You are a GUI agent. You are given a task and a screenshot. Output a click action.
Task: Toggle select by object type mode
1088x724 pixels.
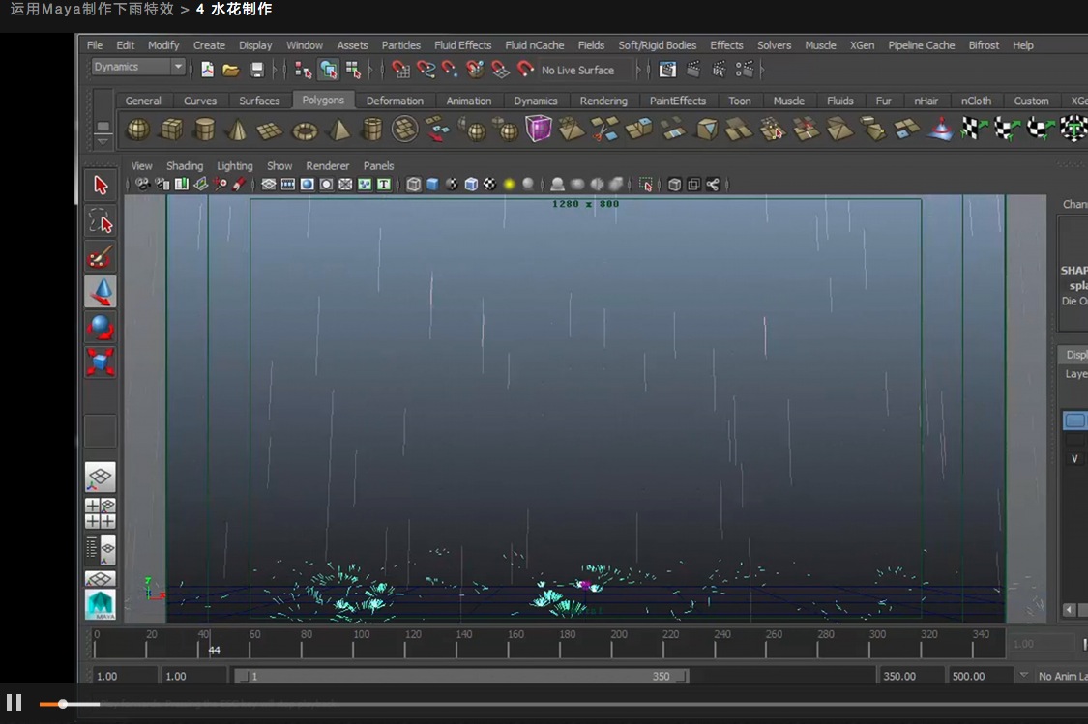pyautogui.click(x=328, y=70)
